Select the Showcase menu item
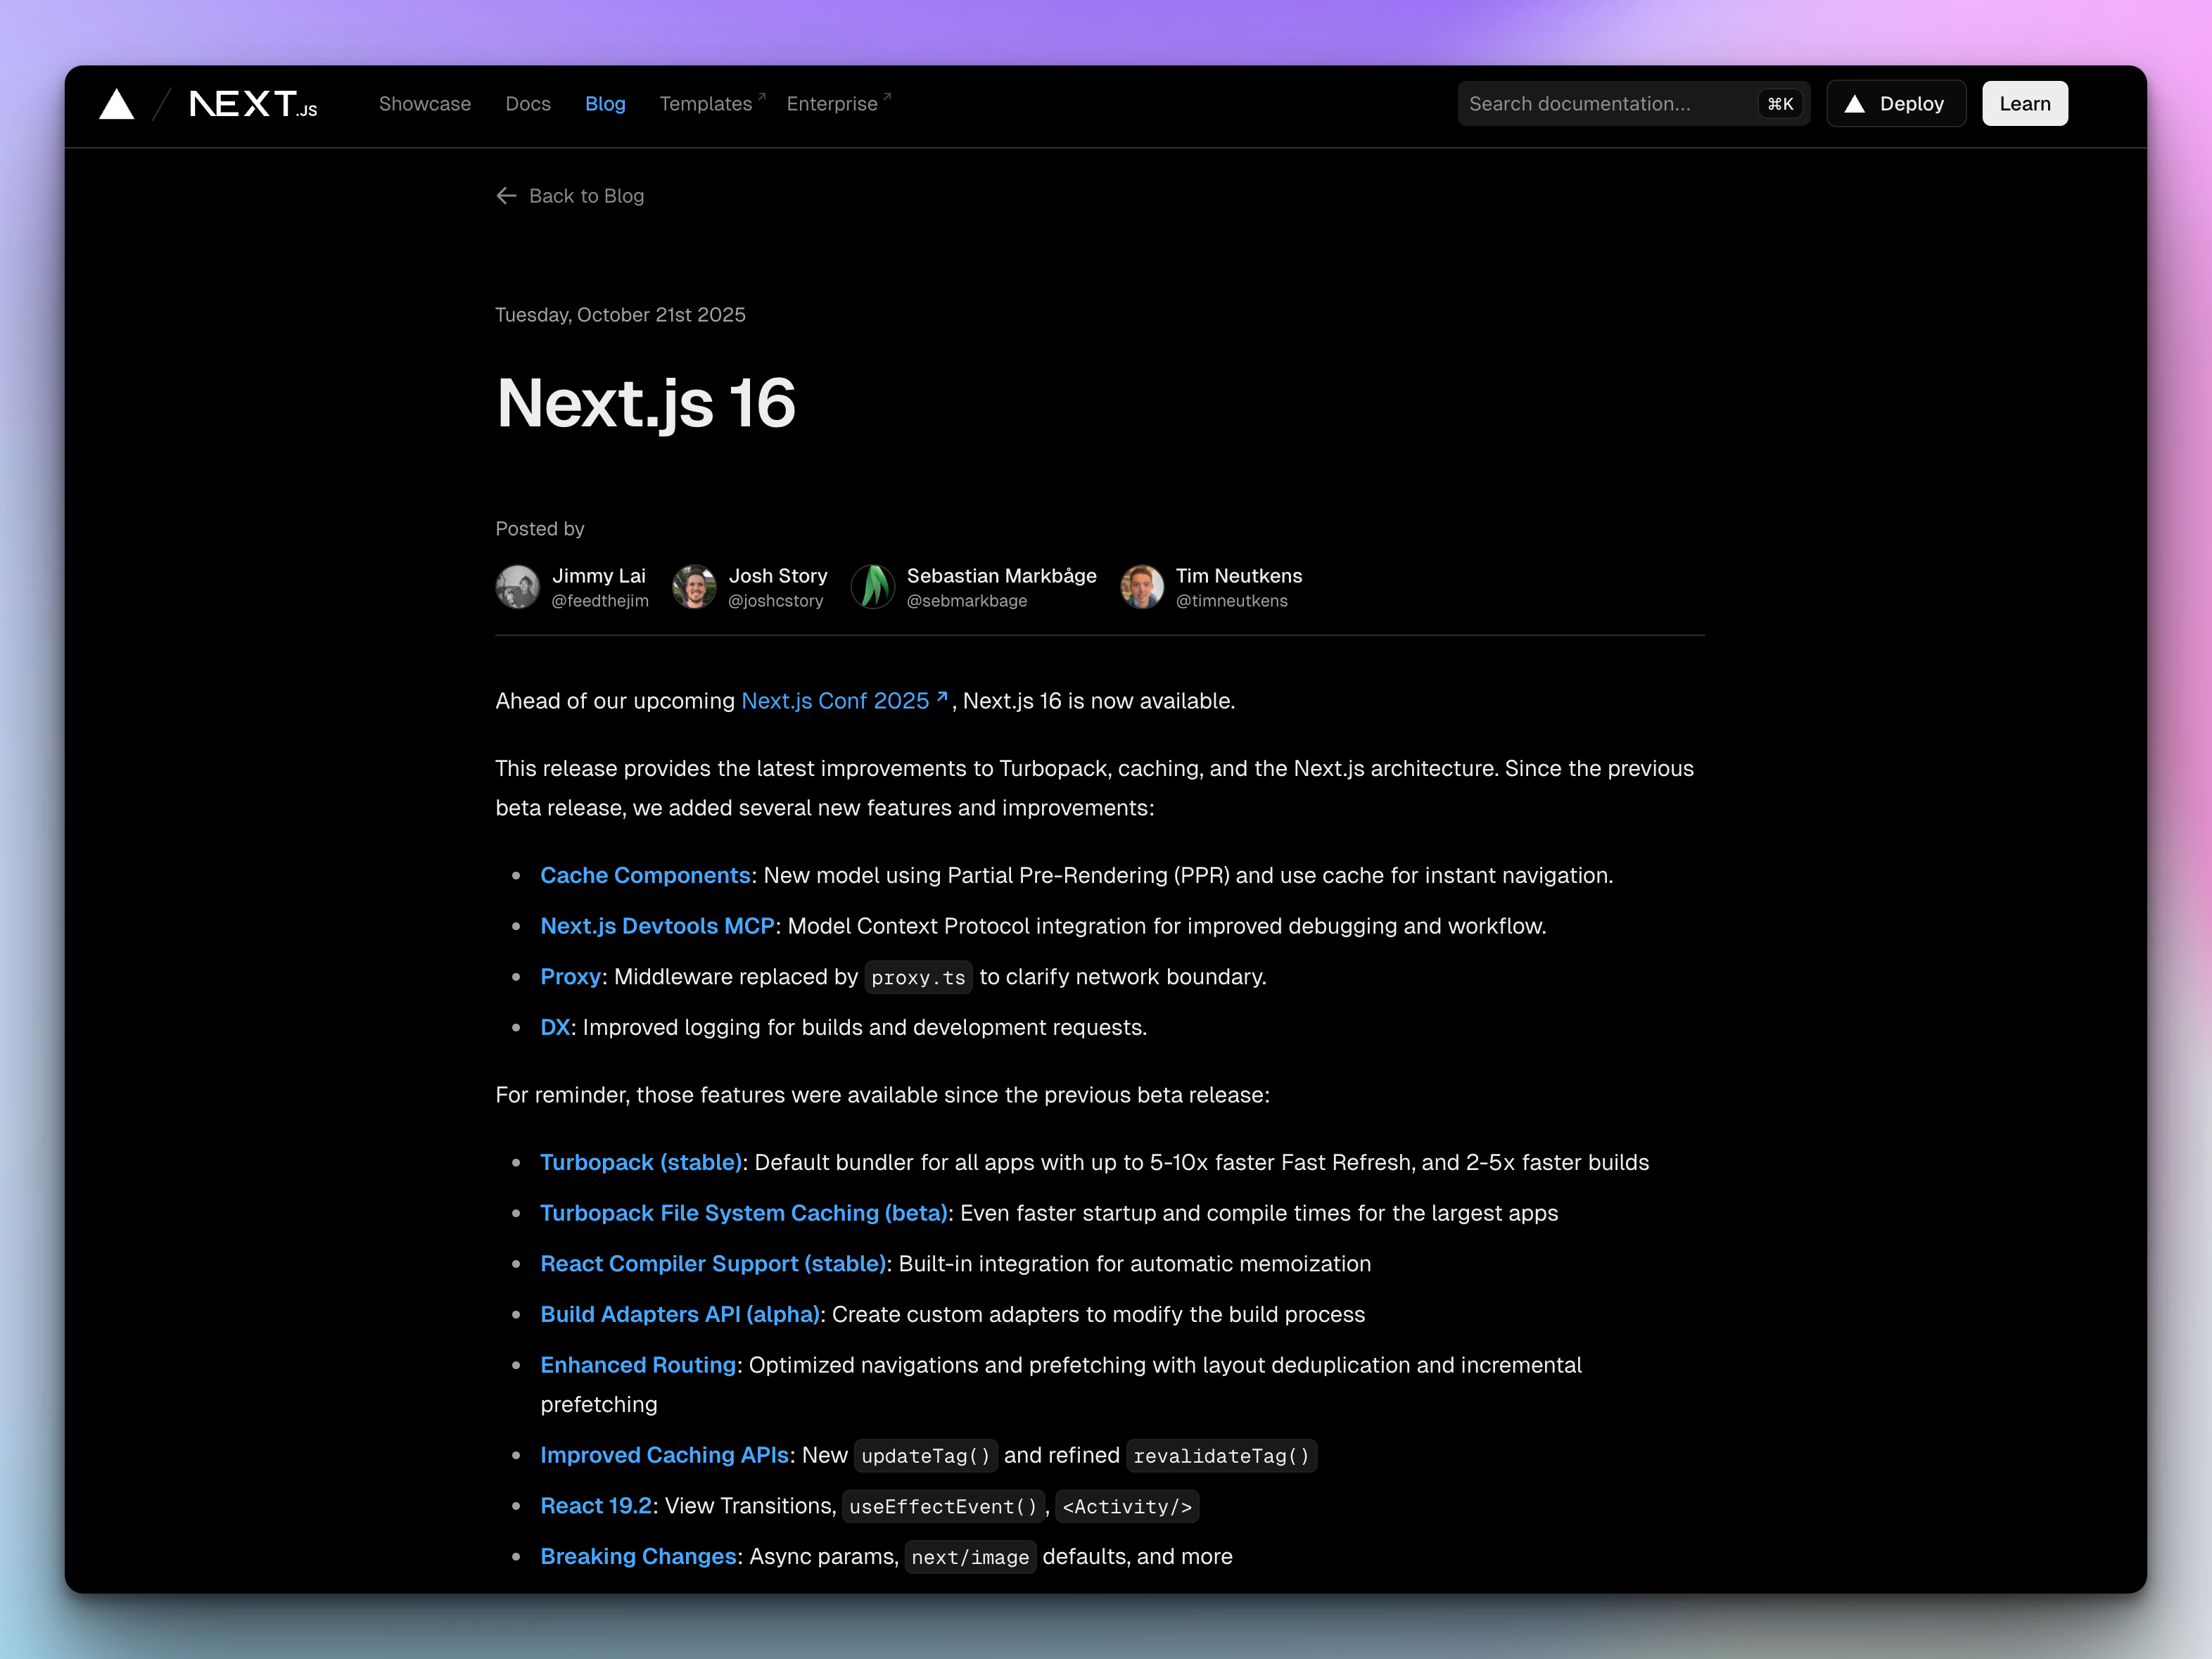 pyautogui.click(x=425, y=103)
